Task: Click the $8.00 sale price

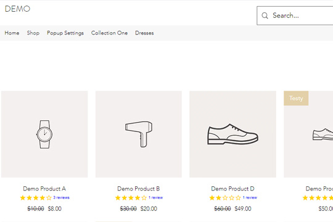Action: [x=55, y=208]
